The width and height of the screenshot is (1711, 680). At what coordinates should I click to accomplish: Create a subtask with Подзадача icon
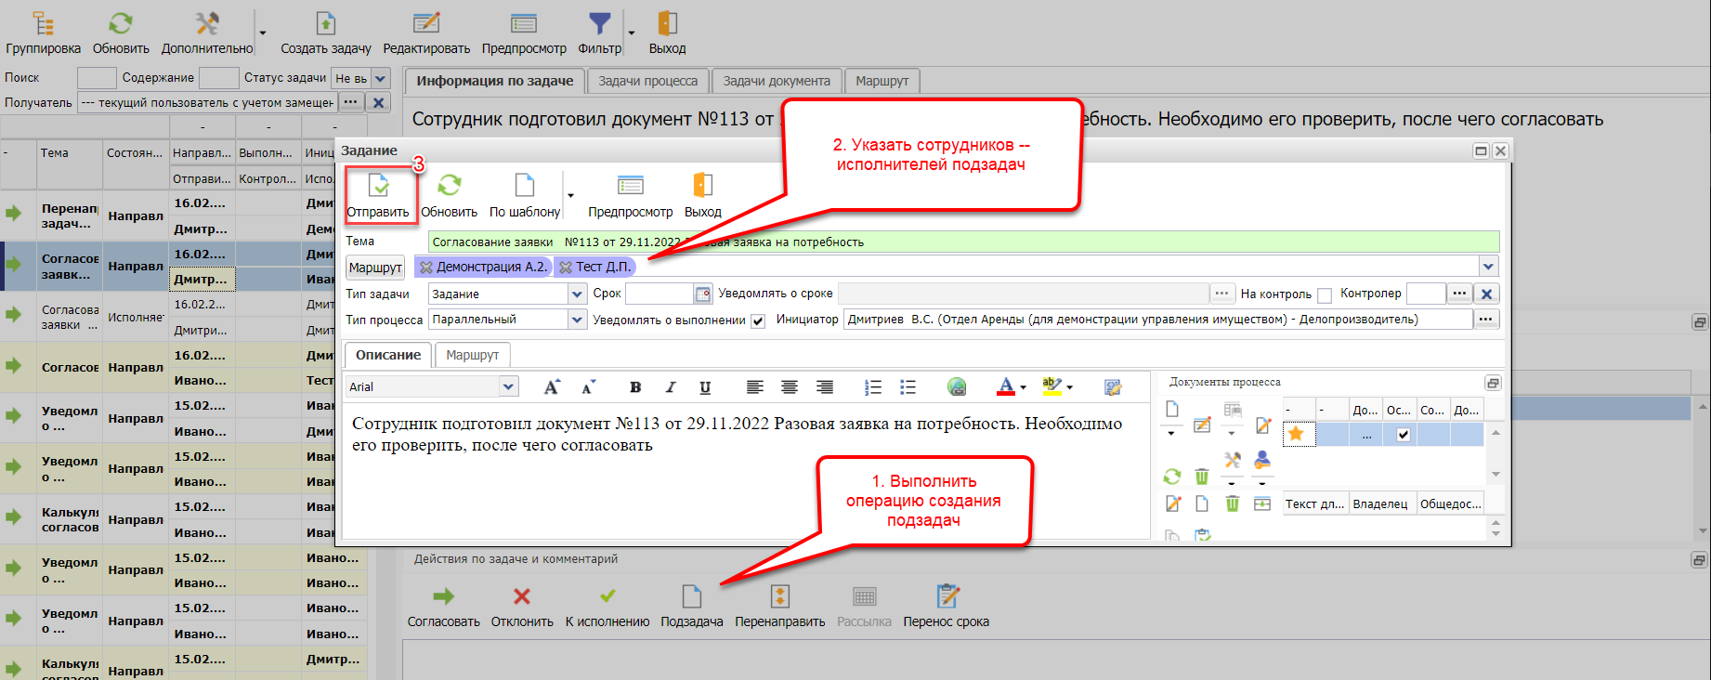coord(691,596)
